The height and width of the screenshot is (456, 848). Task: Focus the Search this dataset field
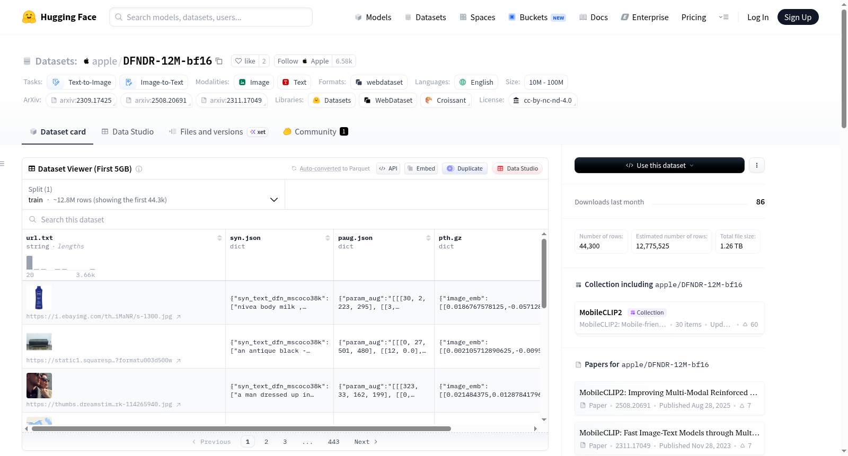[285, 219]
